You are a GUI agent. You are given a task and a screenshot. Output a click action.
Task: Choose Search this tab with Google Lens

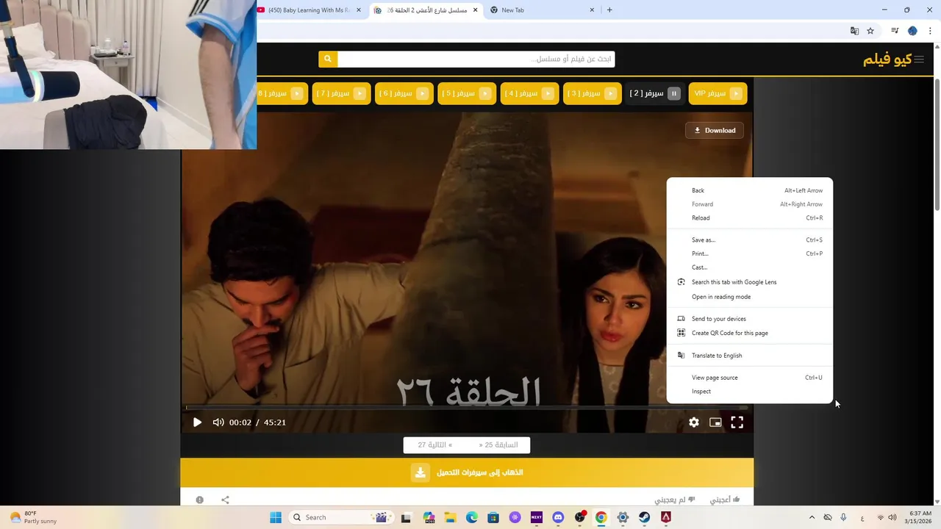(750, 282)
